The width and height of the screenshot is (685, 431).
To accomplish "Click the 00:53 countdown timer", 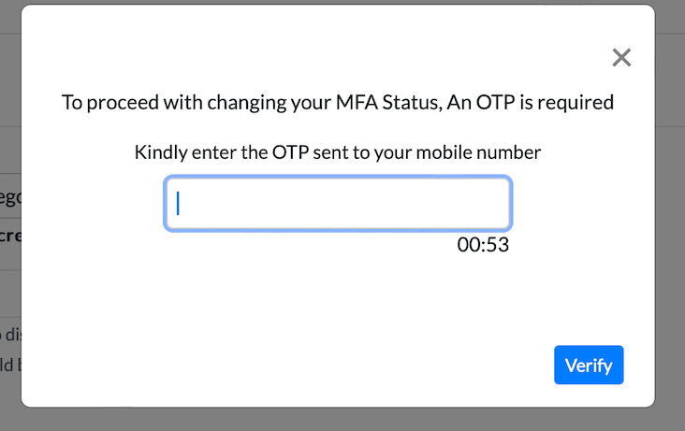I will point(483,245).
